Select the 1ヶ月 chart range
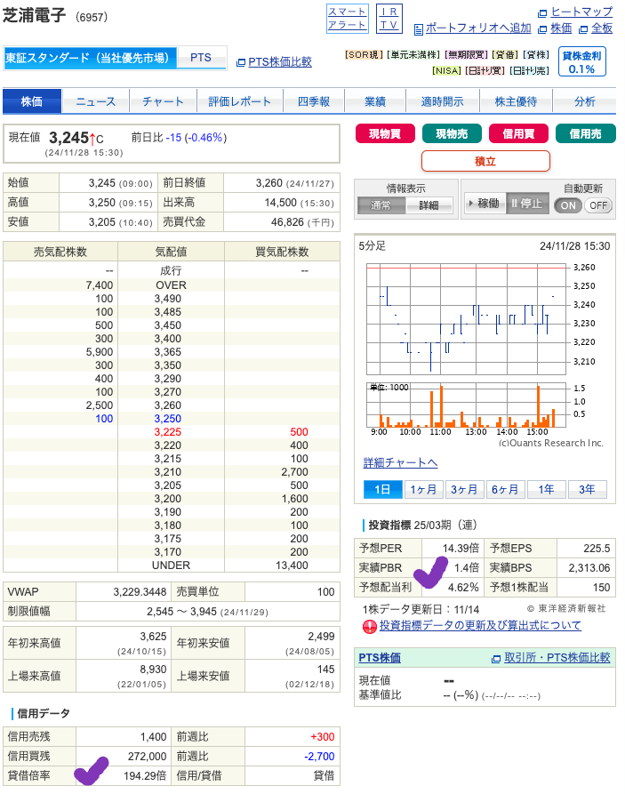The height and width of the screenshot is (794, 625). pos(423,490)
